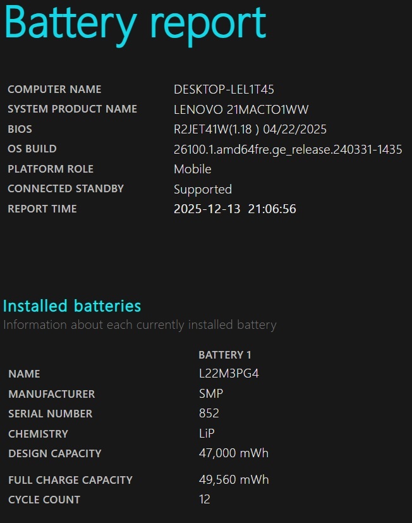This screenshot has height=523, width=412.
Task: Click the chemistry value LiP
Action: pyautogui.click(x=208, y=434)
